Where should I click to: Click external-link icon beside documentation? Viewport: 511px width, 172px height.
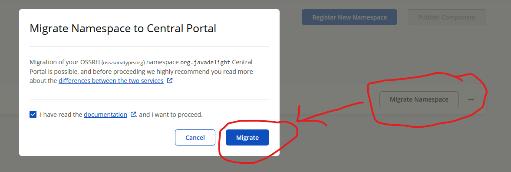[x=133, y=114]
